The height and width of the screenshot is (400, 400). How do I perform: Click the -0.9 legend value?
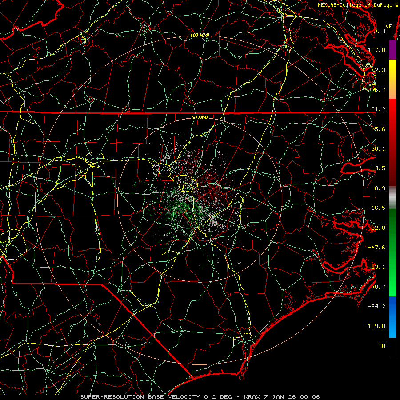378,188
